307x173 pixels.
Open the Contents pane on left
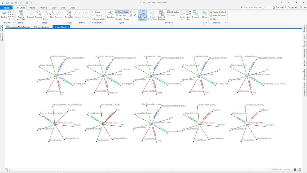(2, 37)
